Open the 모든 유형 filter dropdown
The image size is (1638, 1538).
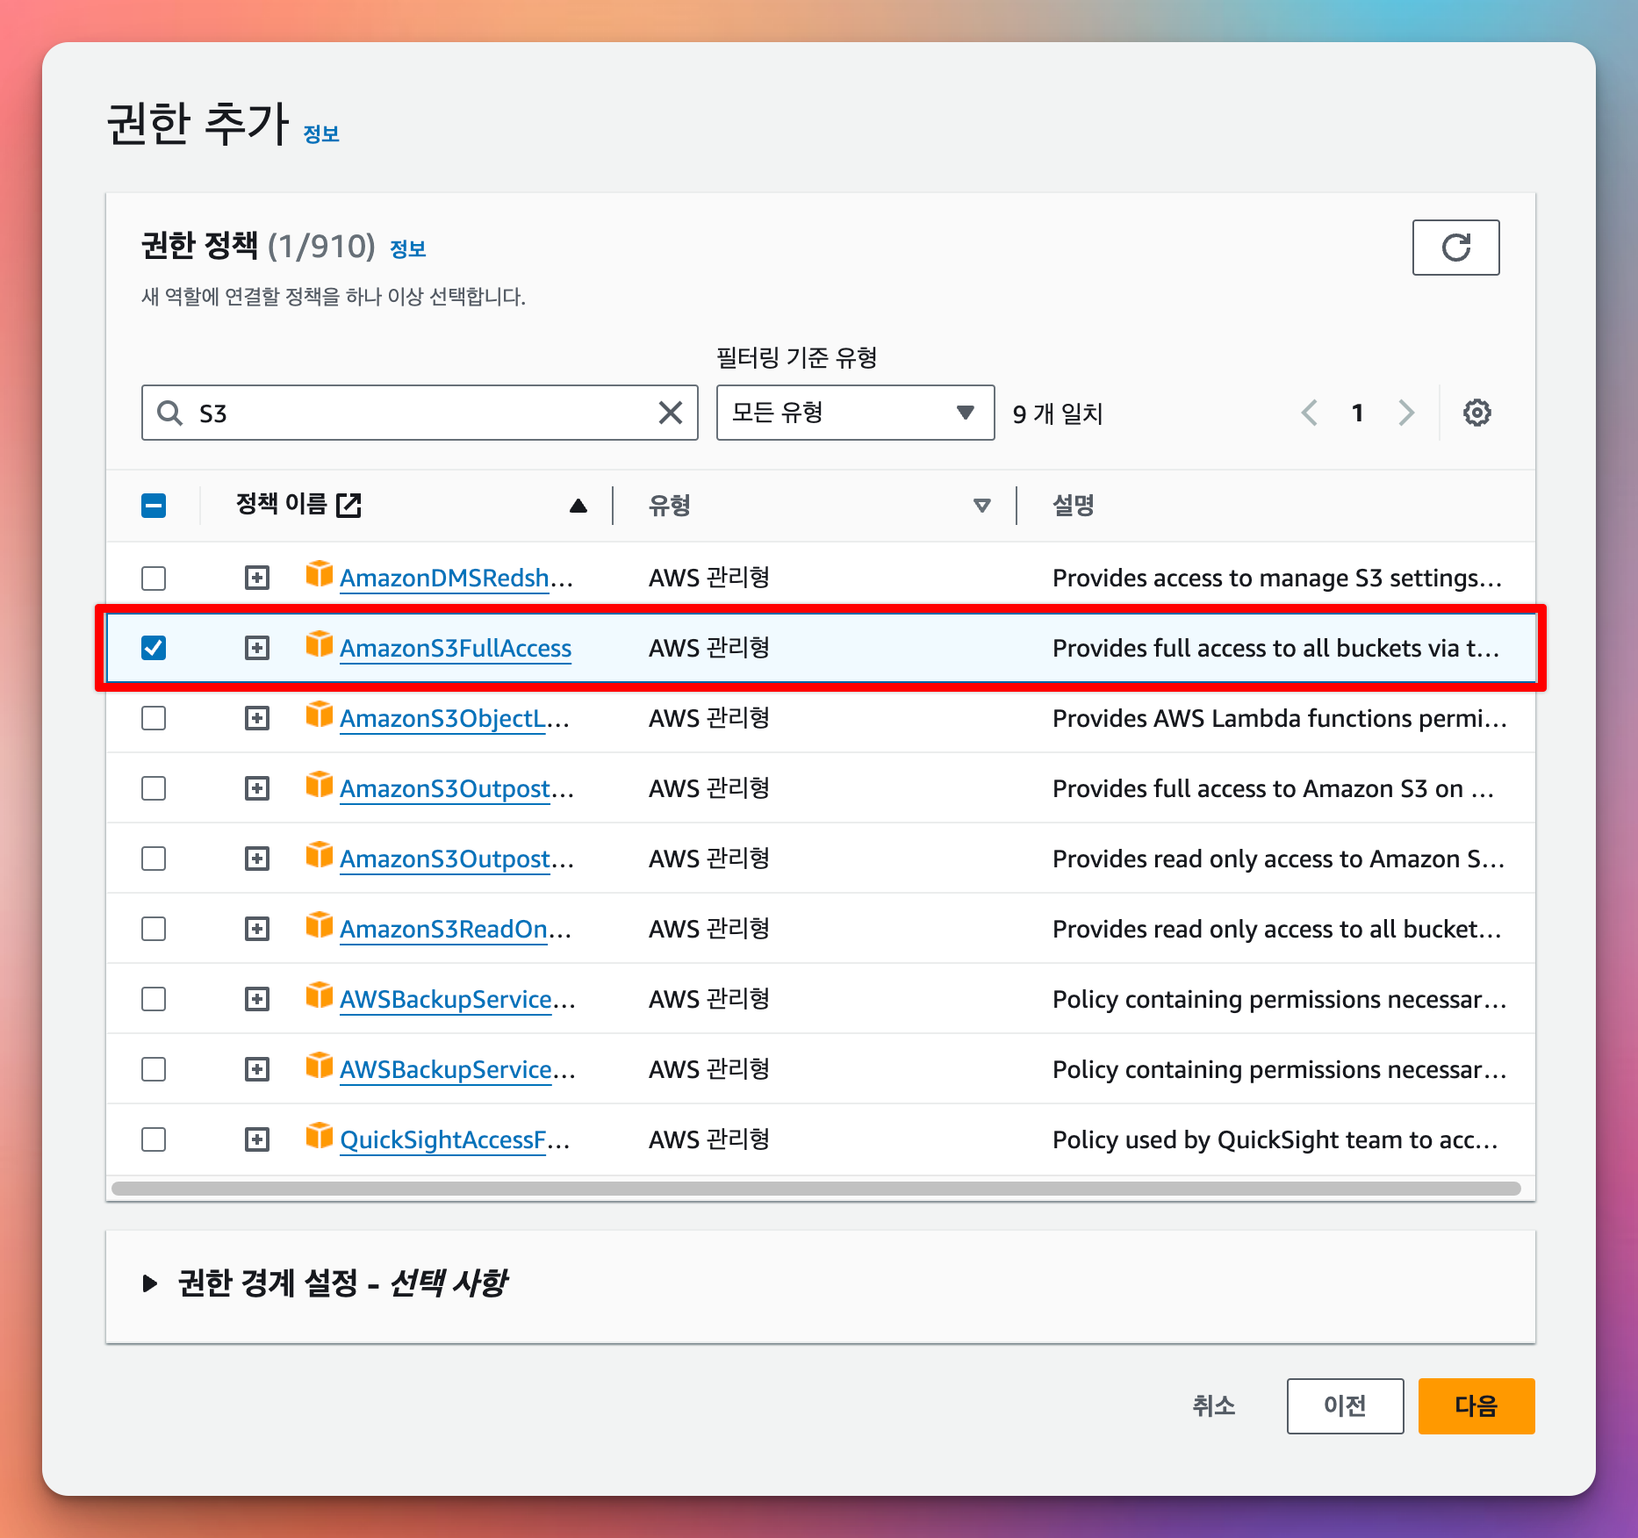[855, 413]
